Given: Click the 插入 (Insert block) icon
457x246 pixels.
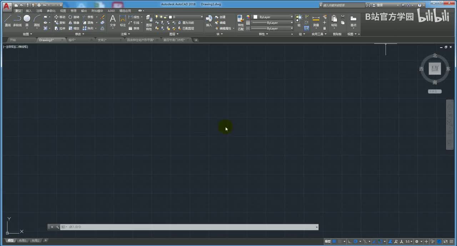Looking at the screenshot, I should (209, 21).
